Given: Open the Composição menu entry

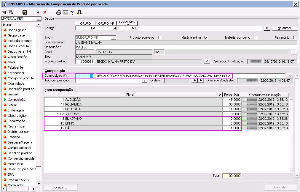Looking at the screenshot, I should click(17, 100).
